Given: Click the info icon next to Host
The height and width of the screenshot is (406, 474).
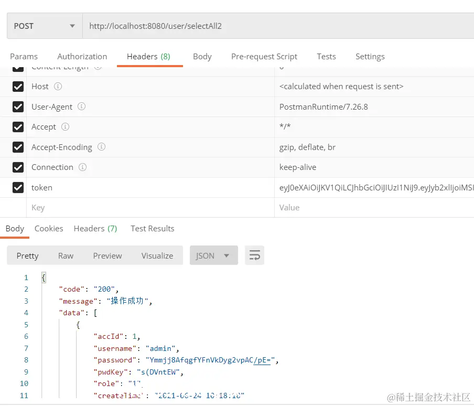Looking at the screenshot, I should [x=58, y=87].
